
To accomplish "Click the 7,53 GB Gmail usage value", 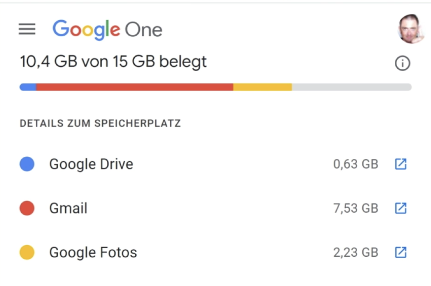I will (355, 209).
